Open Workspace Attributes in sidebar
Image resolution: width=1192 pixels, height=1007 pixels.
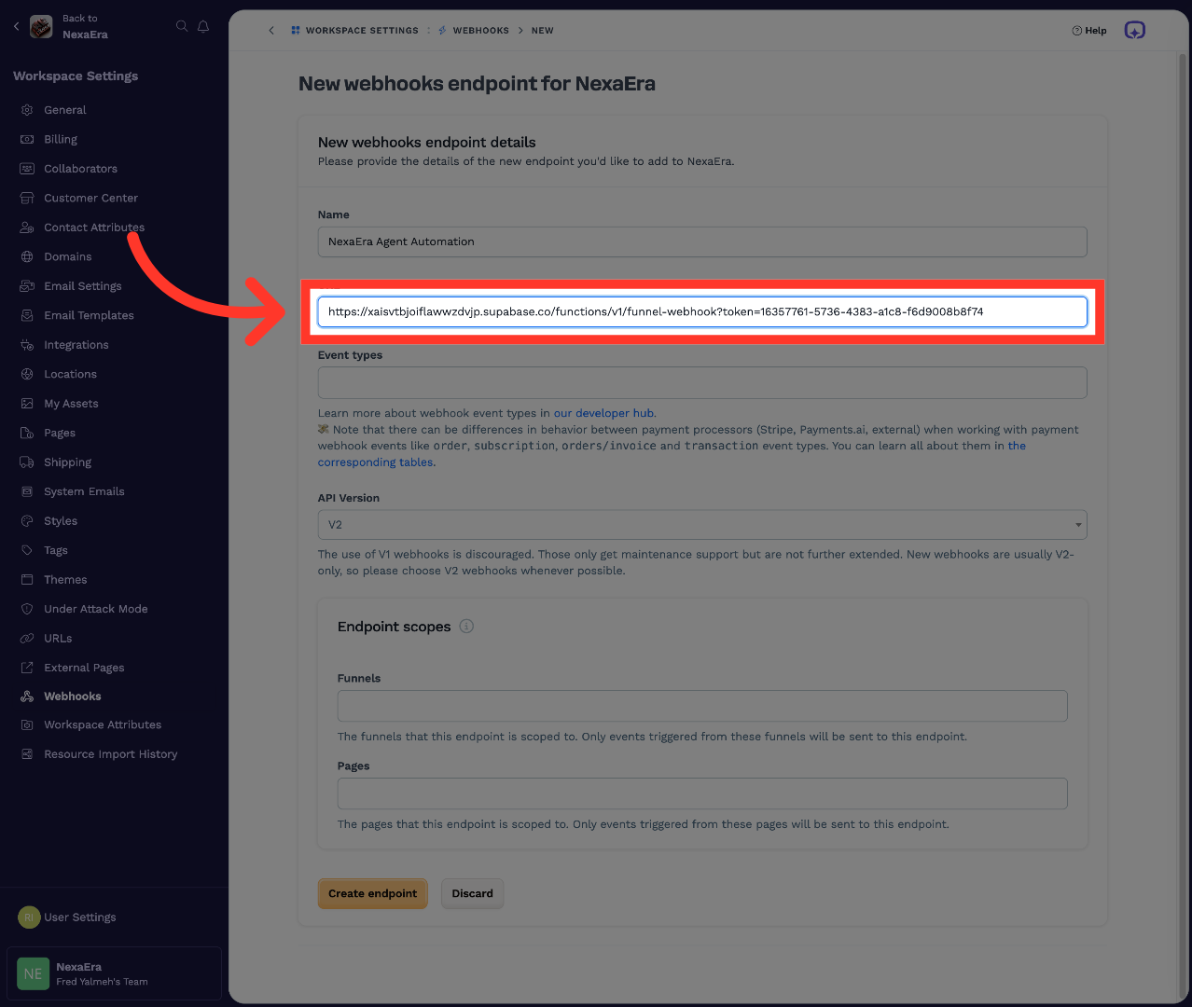pyautogui.click(x=103, y=724)
